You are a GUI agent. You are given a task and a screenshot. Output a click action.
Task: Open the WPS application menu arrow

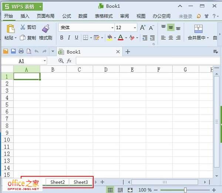point(40,7)
